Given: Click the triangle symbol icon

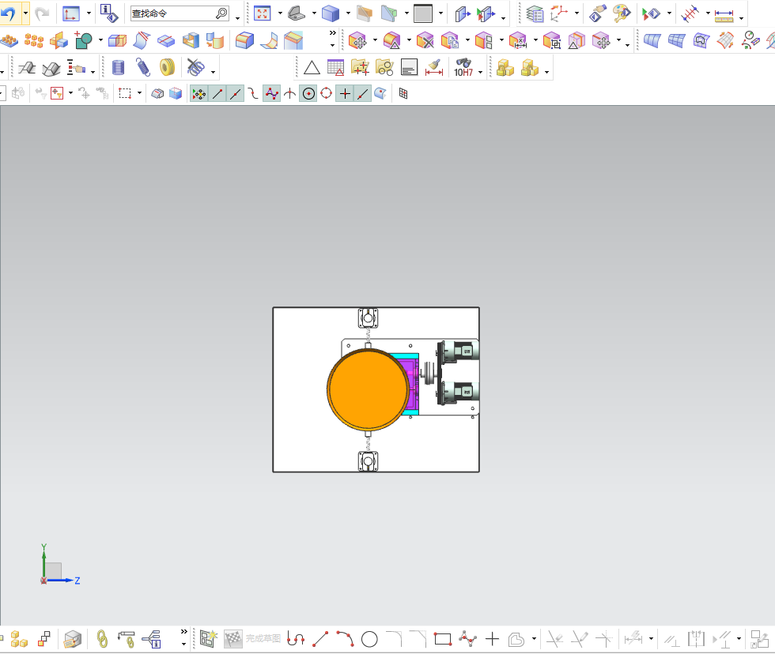Looking at the screenshot, I should [x=312, y=68].
